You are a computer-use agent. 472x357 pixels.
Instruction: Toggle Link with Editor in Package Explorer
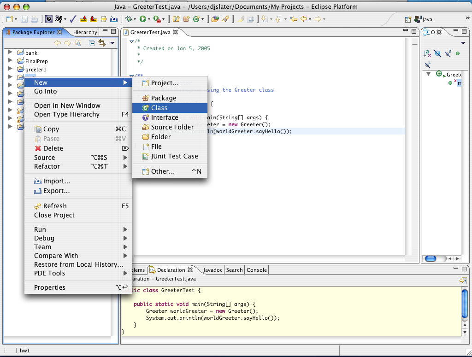pos(101,43)
